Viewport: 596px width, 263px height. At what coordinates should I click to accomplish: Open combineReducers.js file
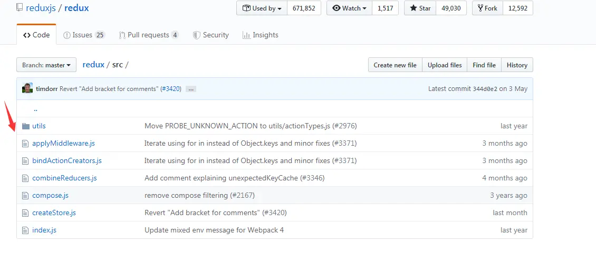pos(65,178)
